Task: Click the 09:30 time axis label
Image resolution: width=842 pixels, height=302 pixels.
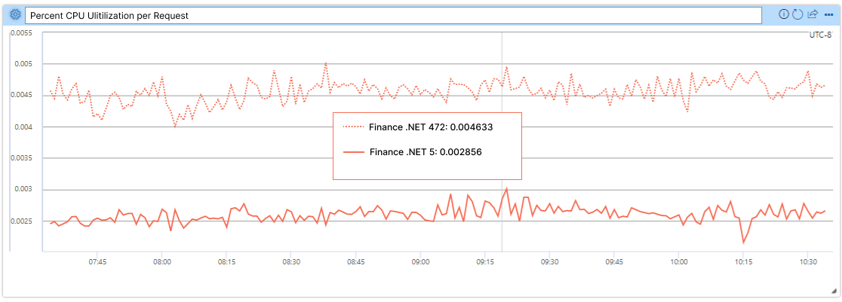Action: coord(549,262)
